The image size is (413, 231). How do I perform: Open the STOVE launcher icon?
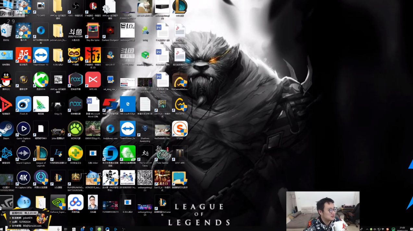click(180, 129)
